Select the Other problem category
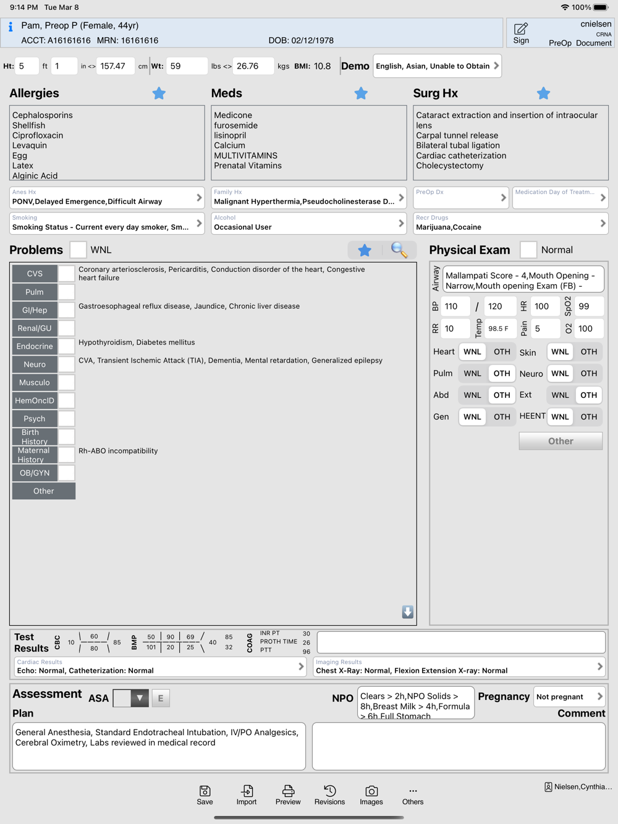 [44, 491]
